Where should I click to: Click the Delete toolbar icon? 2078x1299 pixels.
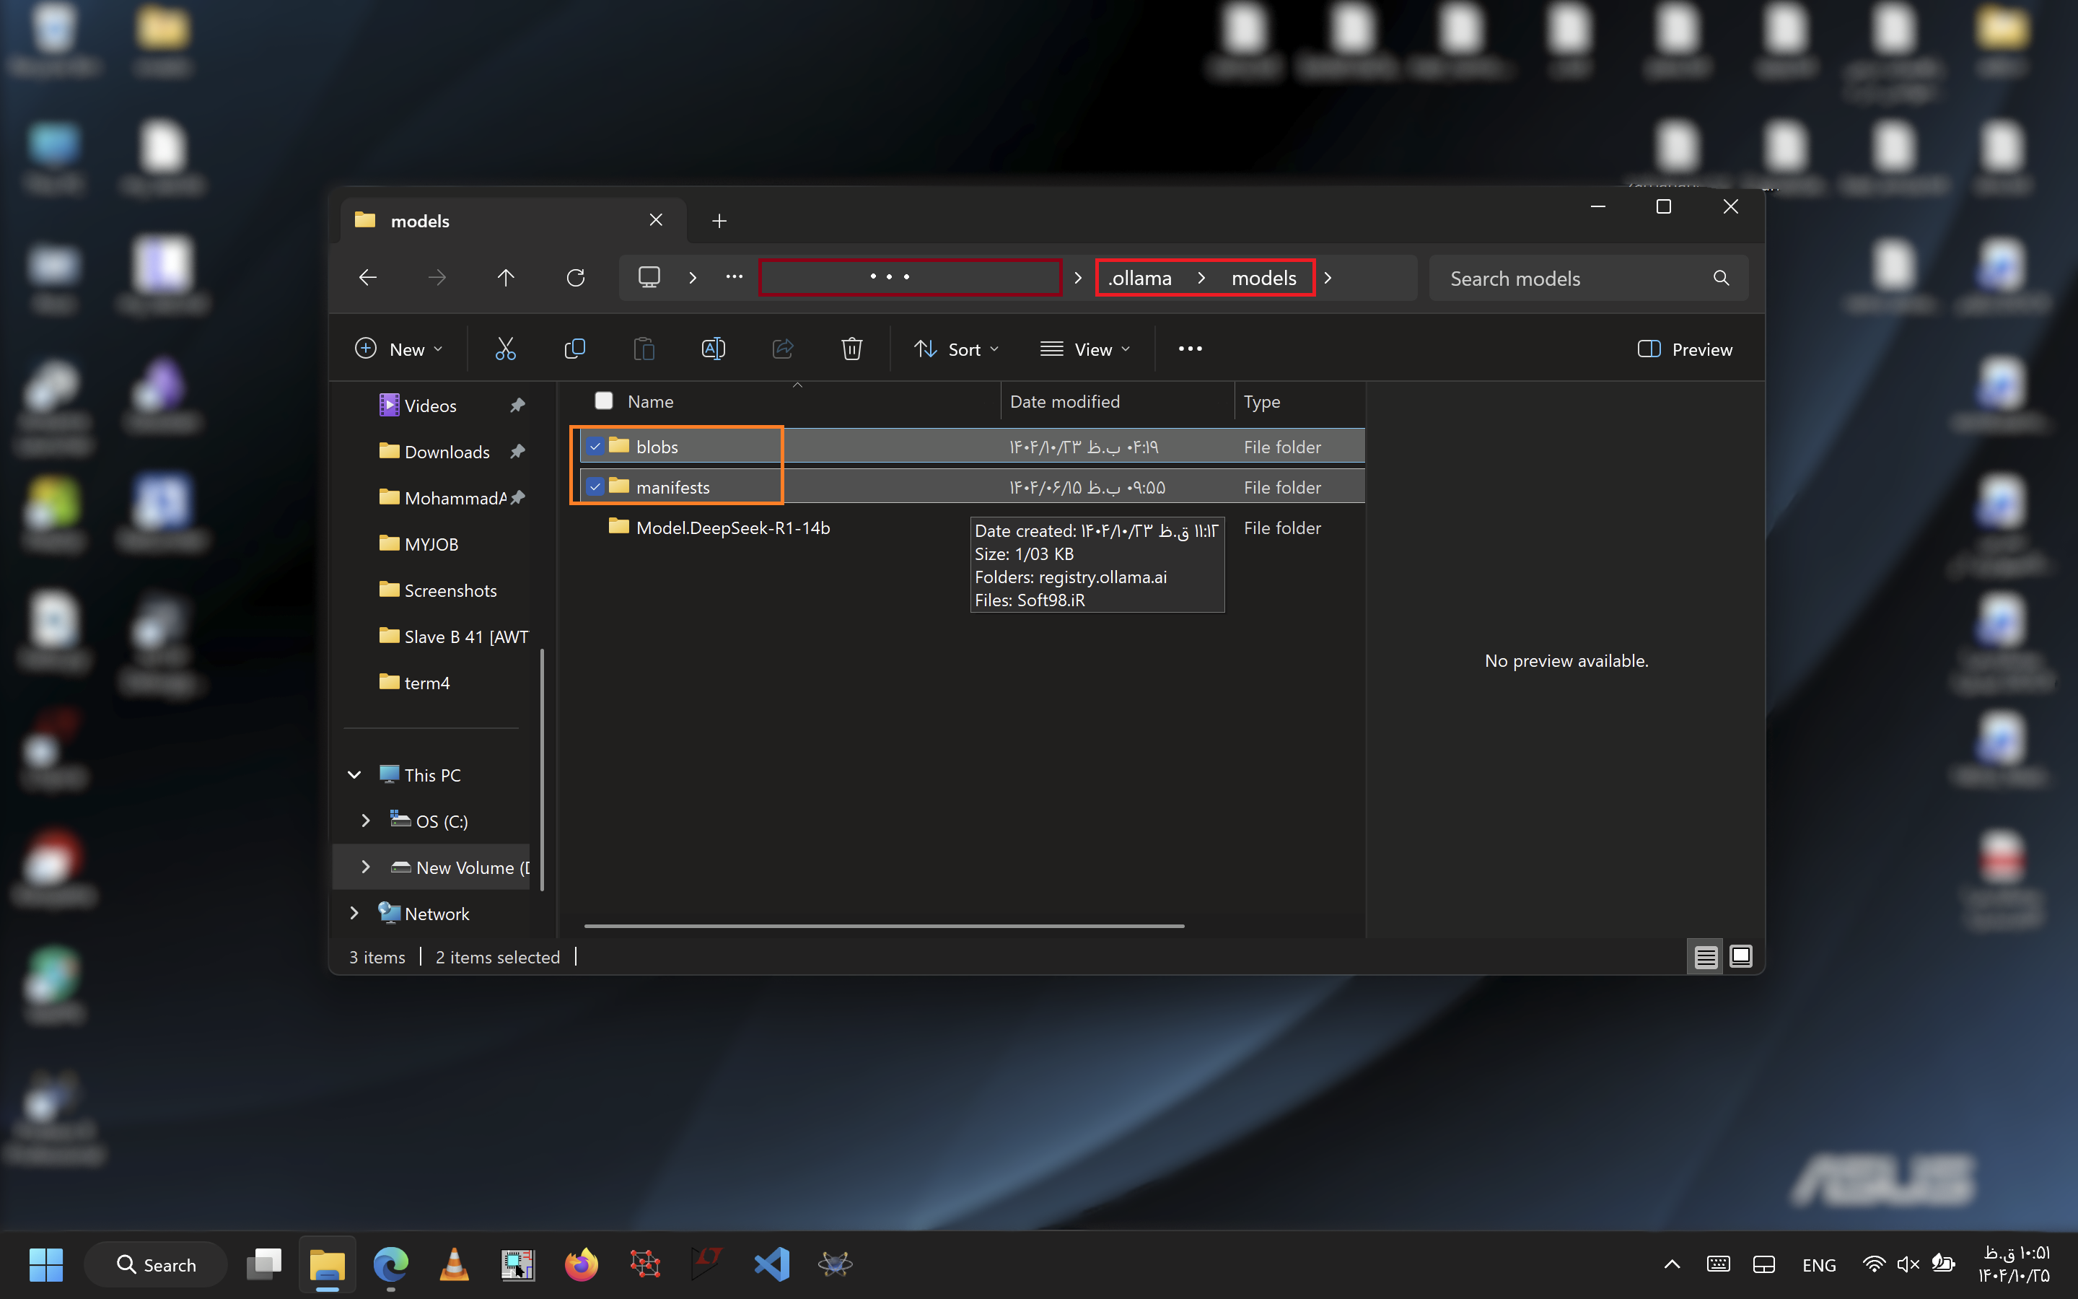click(851, 349)
